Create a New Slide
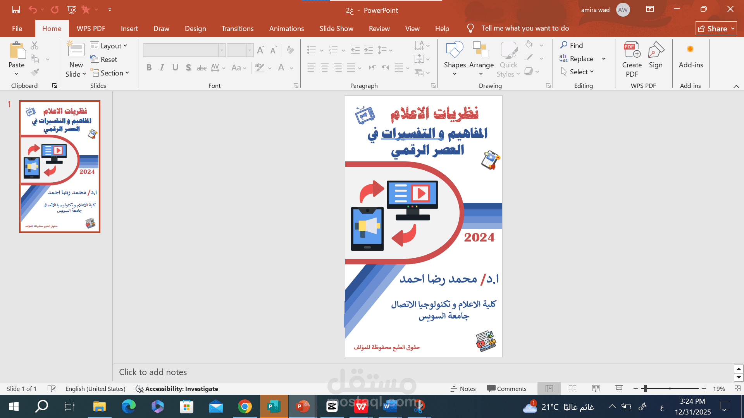Image resolution: width=744 pixels, height=418 pixels. (75, 54)
